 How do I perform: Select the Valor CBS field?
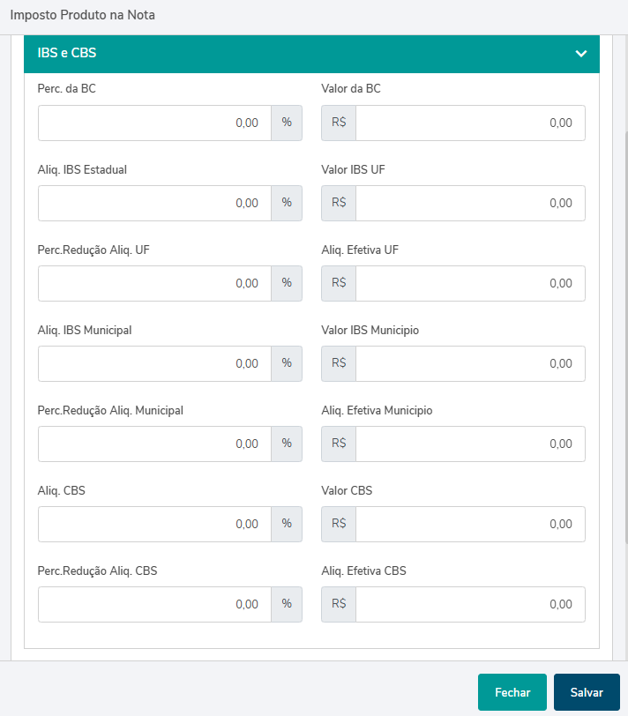point(470,524)
